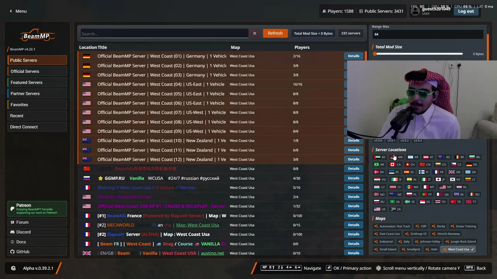The width and height of the screenshot is (497, 279).
Task: Toggle the DE server location filter
Action: (x=472, y=165)
